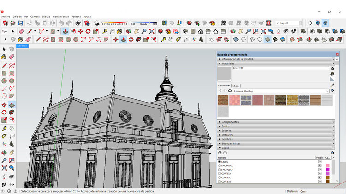The image size is (346, 194).
Task: Close the Bandeja predeterminada tray
Action: [x=337, y=54]
